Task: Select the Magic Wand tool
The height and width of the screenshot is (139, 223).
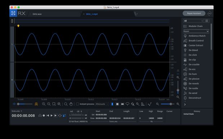Action: tap(138, 104)
